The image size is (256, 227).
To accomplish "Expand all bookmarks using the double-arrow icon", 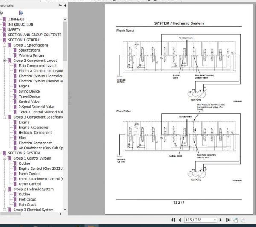I will click(61, 6).
